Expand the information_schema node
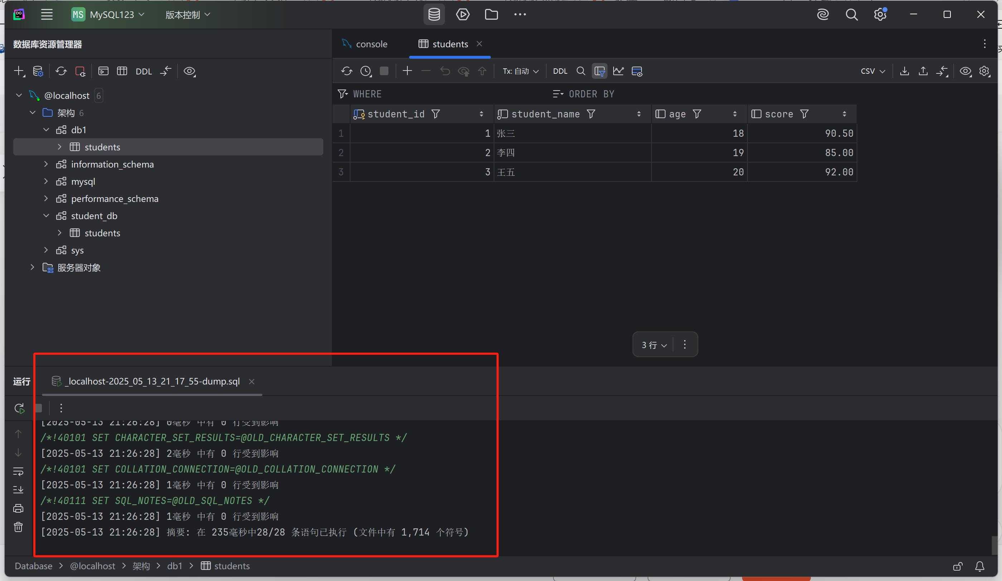 click(46, 164)
